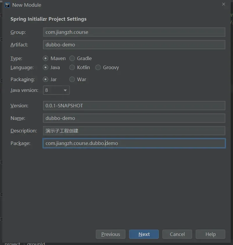Open Help for this dialog

tap(210, 234)
